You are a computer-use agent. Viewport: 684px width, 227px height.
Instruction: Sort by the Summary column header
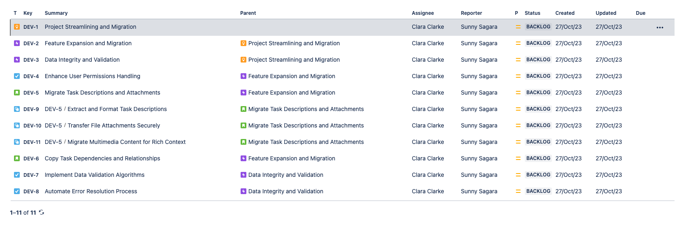coord(56,13)
